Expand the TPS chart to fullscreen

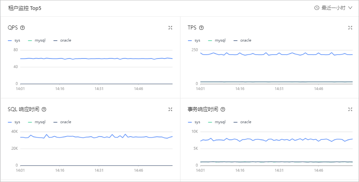pos(350,28)
